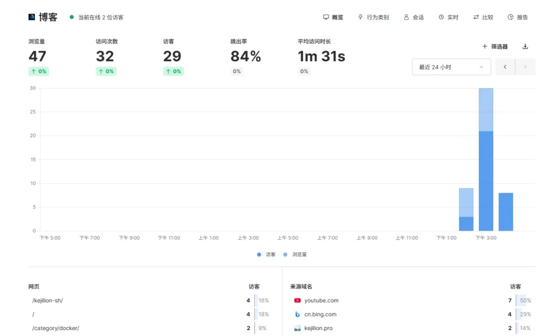
Task: Open the 比较 tab
Action: pyautogui.click(x=483, y=17)
